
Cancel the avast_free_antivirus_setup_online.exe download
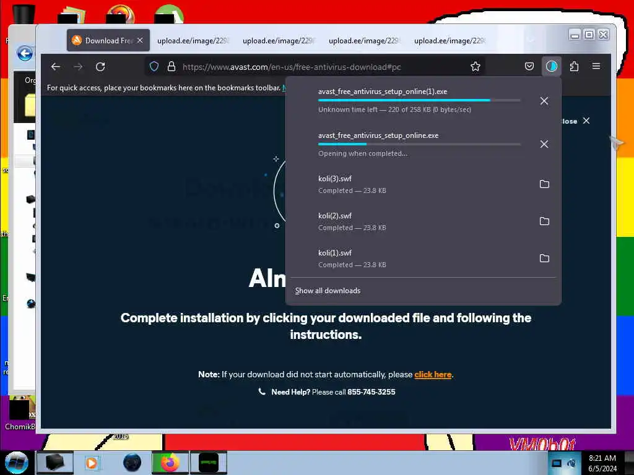[x=544, y=144]
